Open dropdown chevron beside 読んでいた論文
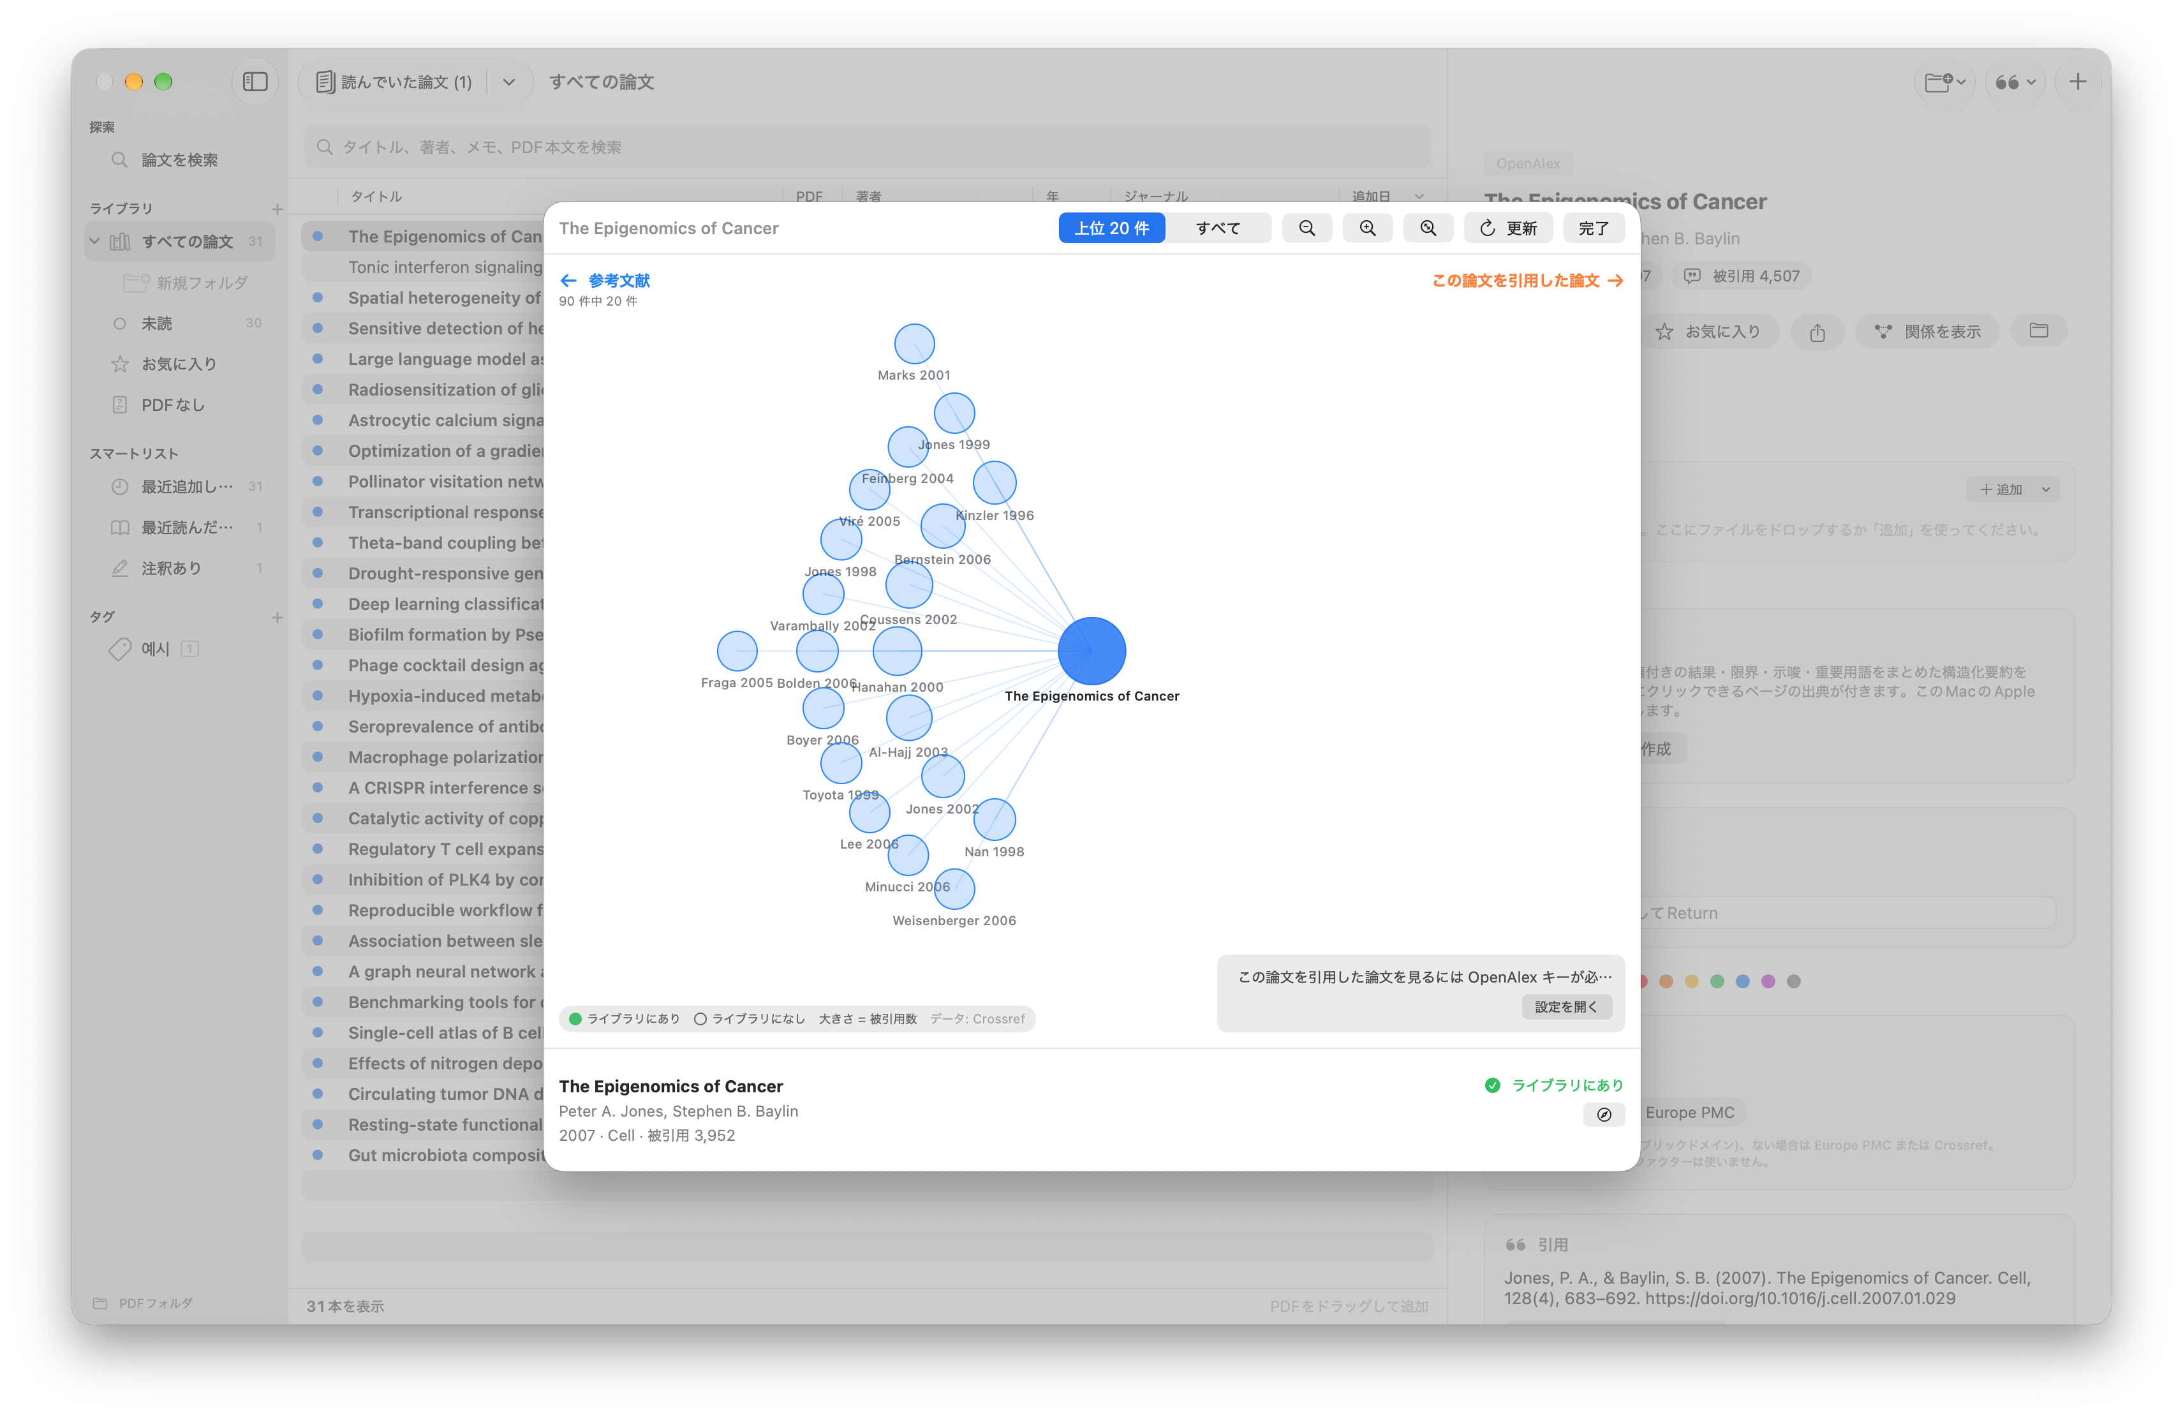The height and width of the screenshot is (1419, 2183). 509,82
